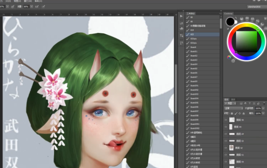The height and width of the screenshot is (168, 267).
Task: Click the swap foreground background colors arrow
Action: pos(236,18)
